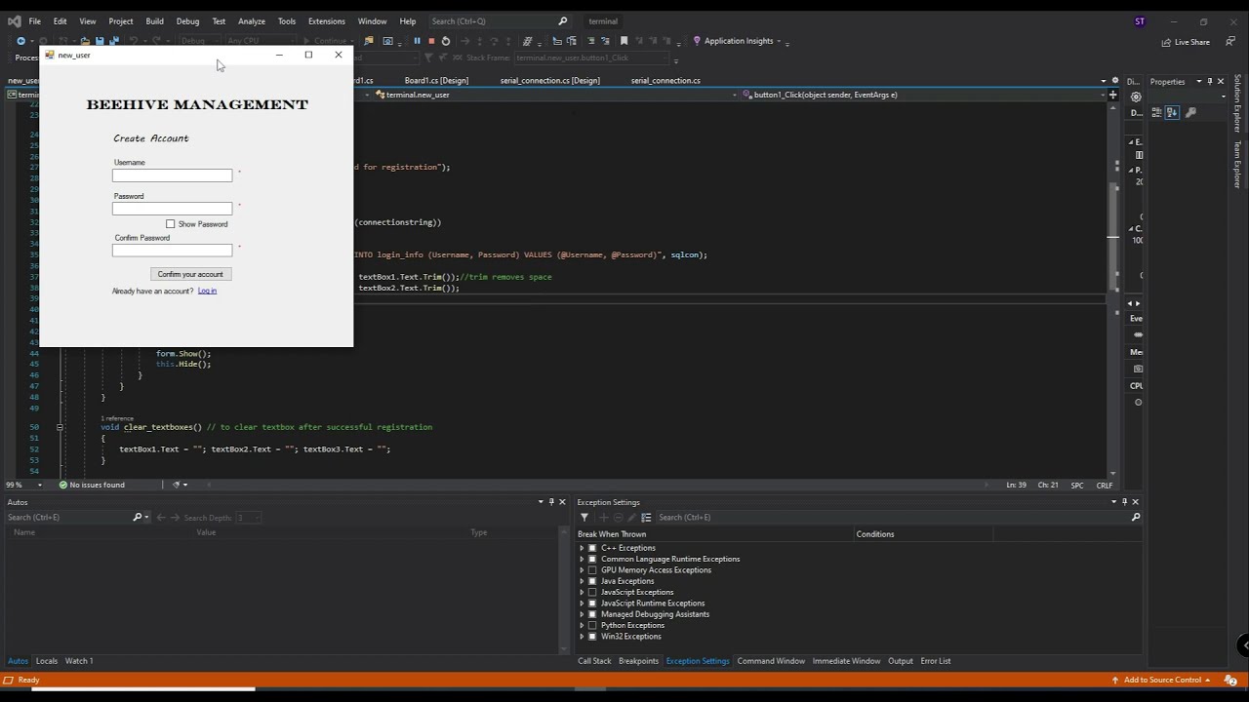Toggle Win32 Exceptions checkbox

[592, 637]
